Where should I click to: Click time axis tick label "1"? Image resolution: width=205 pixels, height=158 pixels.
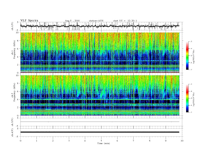36,141
